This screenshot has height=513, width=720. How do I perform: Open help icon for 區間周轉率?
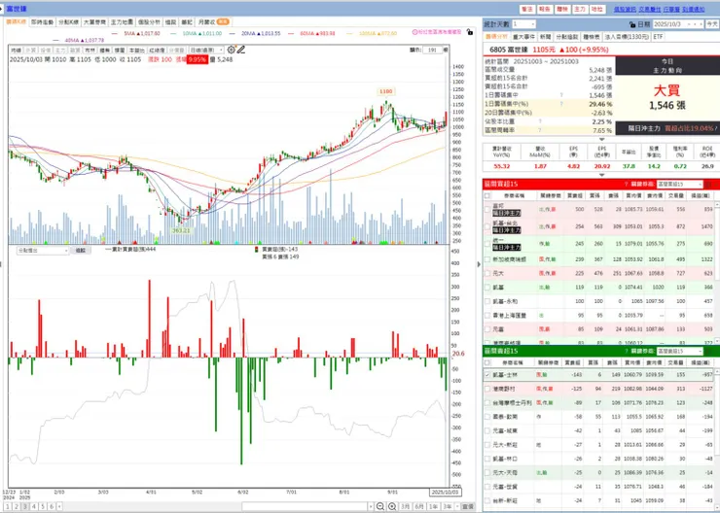(x=540, y=130)
